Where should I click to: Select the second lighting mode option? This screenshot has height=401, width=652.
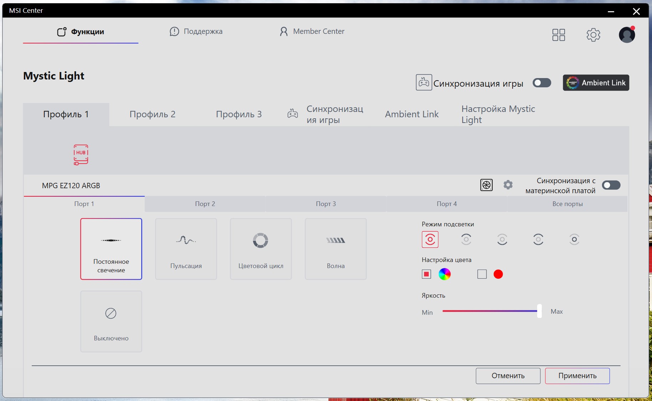[466, 239]
